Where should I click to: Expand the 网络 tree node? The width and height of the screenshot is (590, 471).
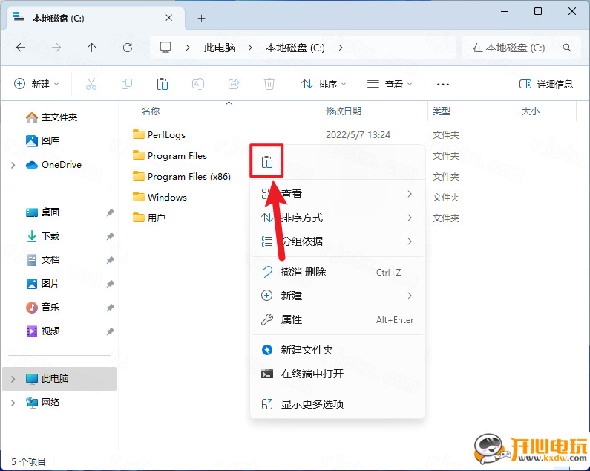pos(13,403)
